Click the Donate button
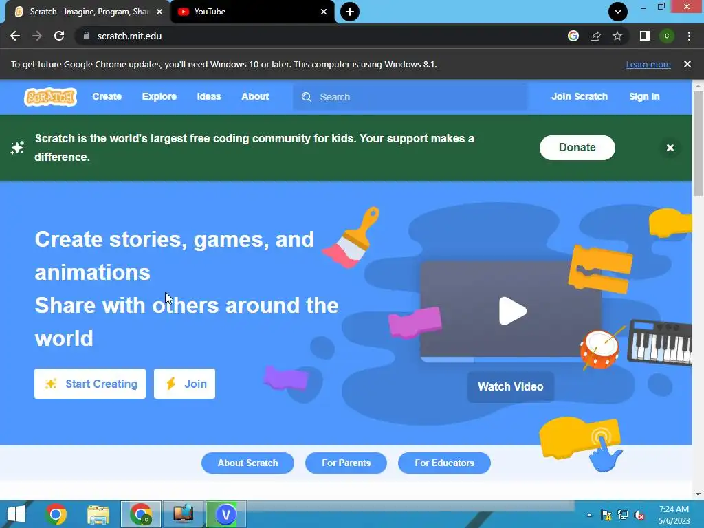Screen dimensions: 704x528 point(577,148)
